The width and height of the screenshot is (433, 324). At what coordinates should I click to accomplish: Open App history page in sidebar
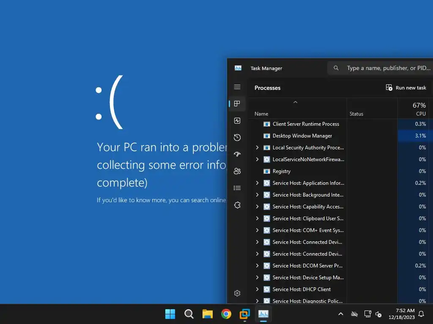pos(237,138)
